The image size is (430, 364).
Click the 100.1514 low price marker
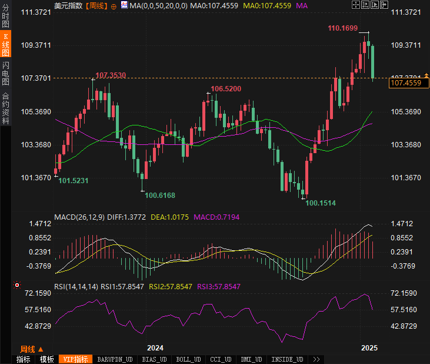pos(321,203)
